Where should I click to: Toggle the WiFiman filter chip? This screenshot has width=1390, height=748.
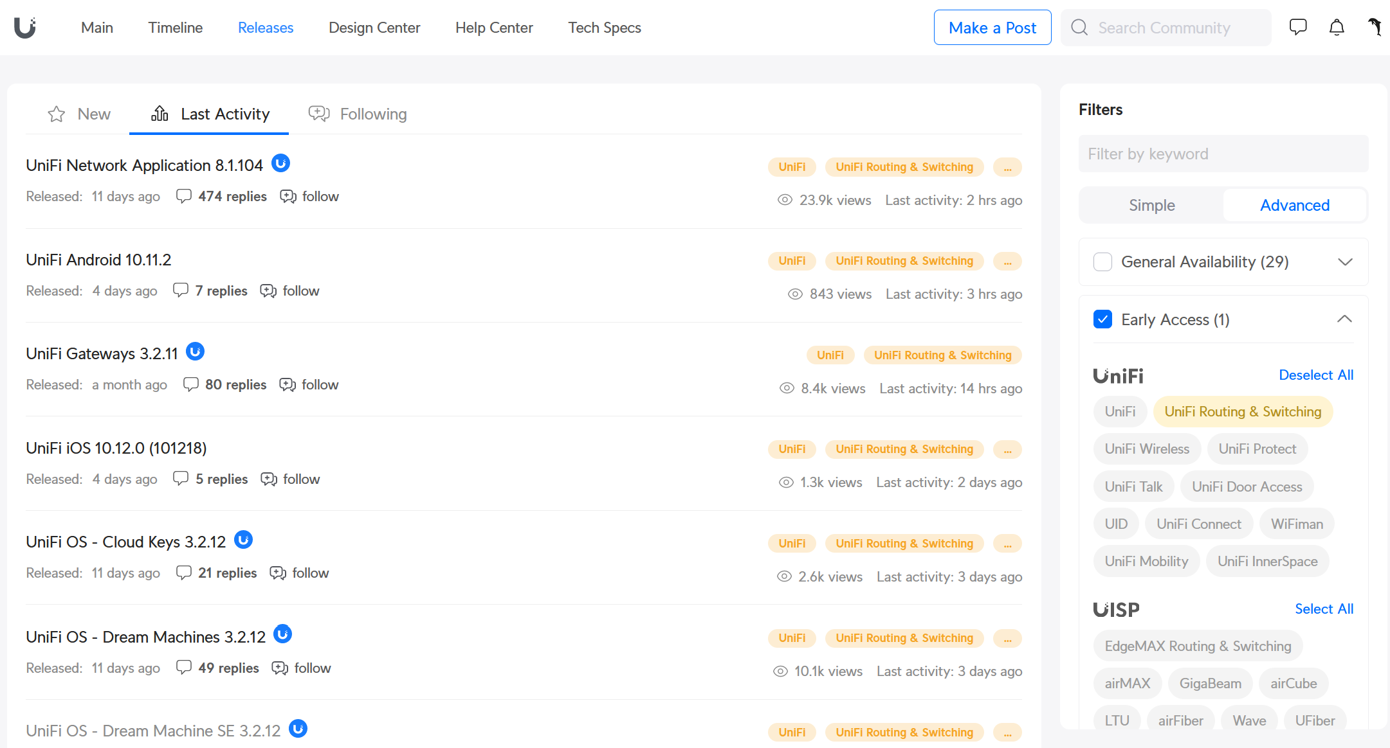(1297, 524)
